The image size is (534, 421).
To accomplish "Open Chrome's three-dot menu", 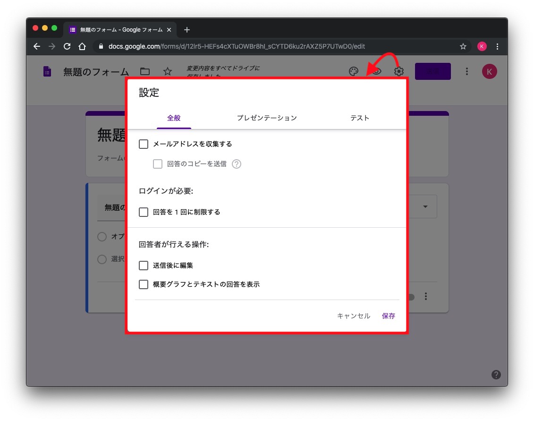I will click(x=497, y=46).
